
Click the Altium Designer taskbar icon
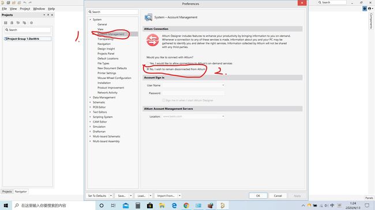(223, 205)
